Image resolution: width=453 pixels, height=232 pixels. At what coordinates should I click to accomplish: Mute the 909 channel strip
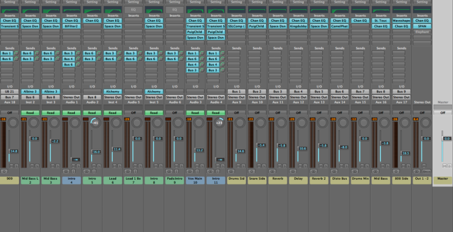click(11, 166)
